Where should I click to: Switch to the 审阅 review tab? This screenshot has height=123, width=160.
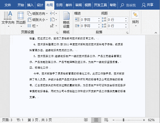point(78,5)
